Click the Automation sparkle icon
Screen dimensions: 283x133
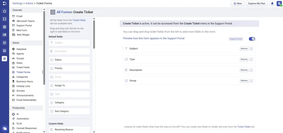[13, 119]
